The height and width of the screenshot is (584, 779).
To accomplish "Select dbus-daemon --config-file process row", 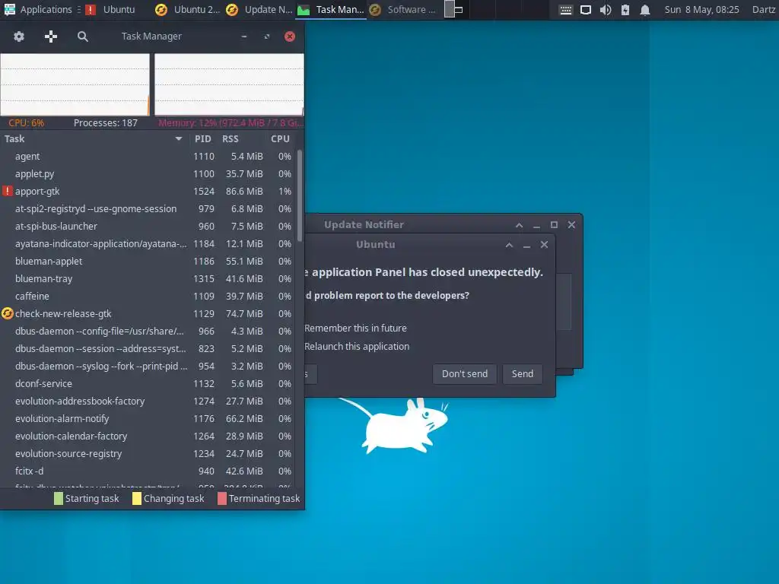I will [x=148, y=332].
